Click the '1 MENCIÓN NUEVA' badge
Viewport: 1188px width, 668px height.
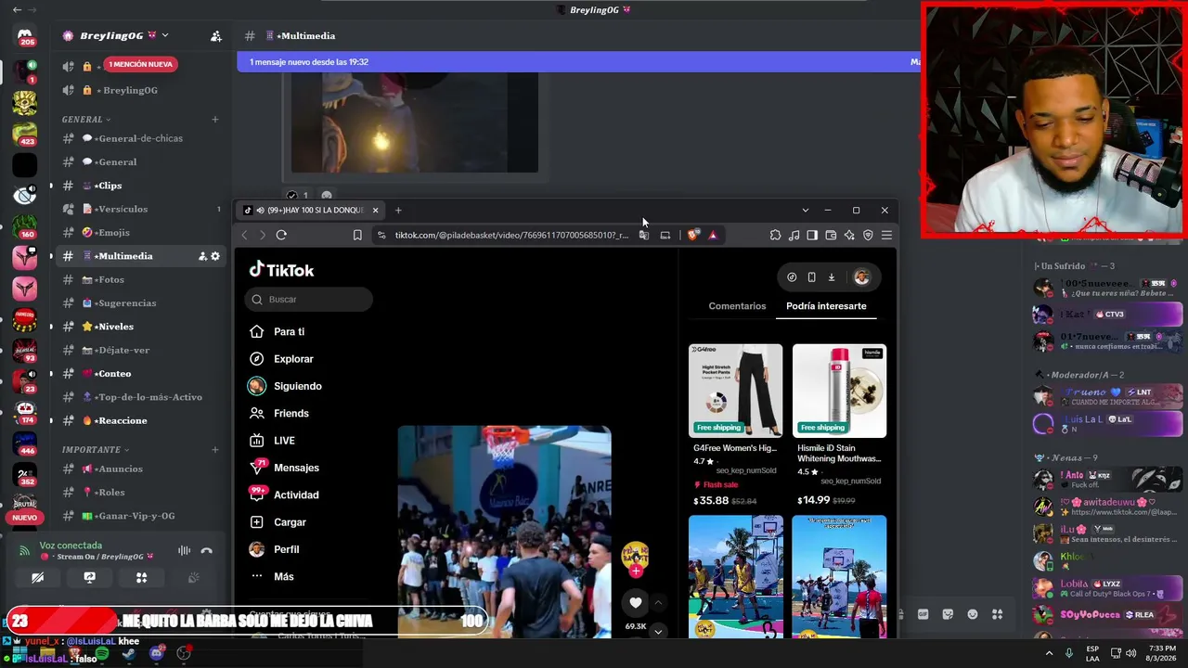(140, 64)
